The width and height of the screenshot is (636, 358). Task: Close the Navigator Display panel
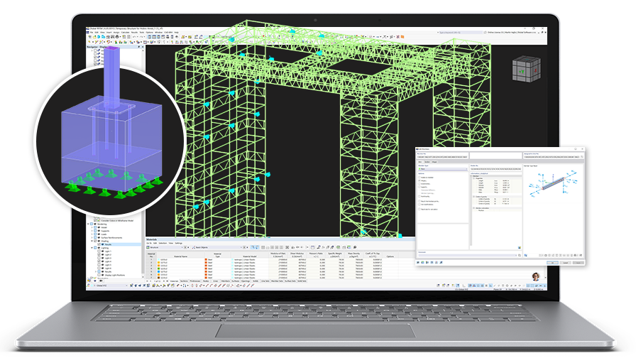coord(143,47)
